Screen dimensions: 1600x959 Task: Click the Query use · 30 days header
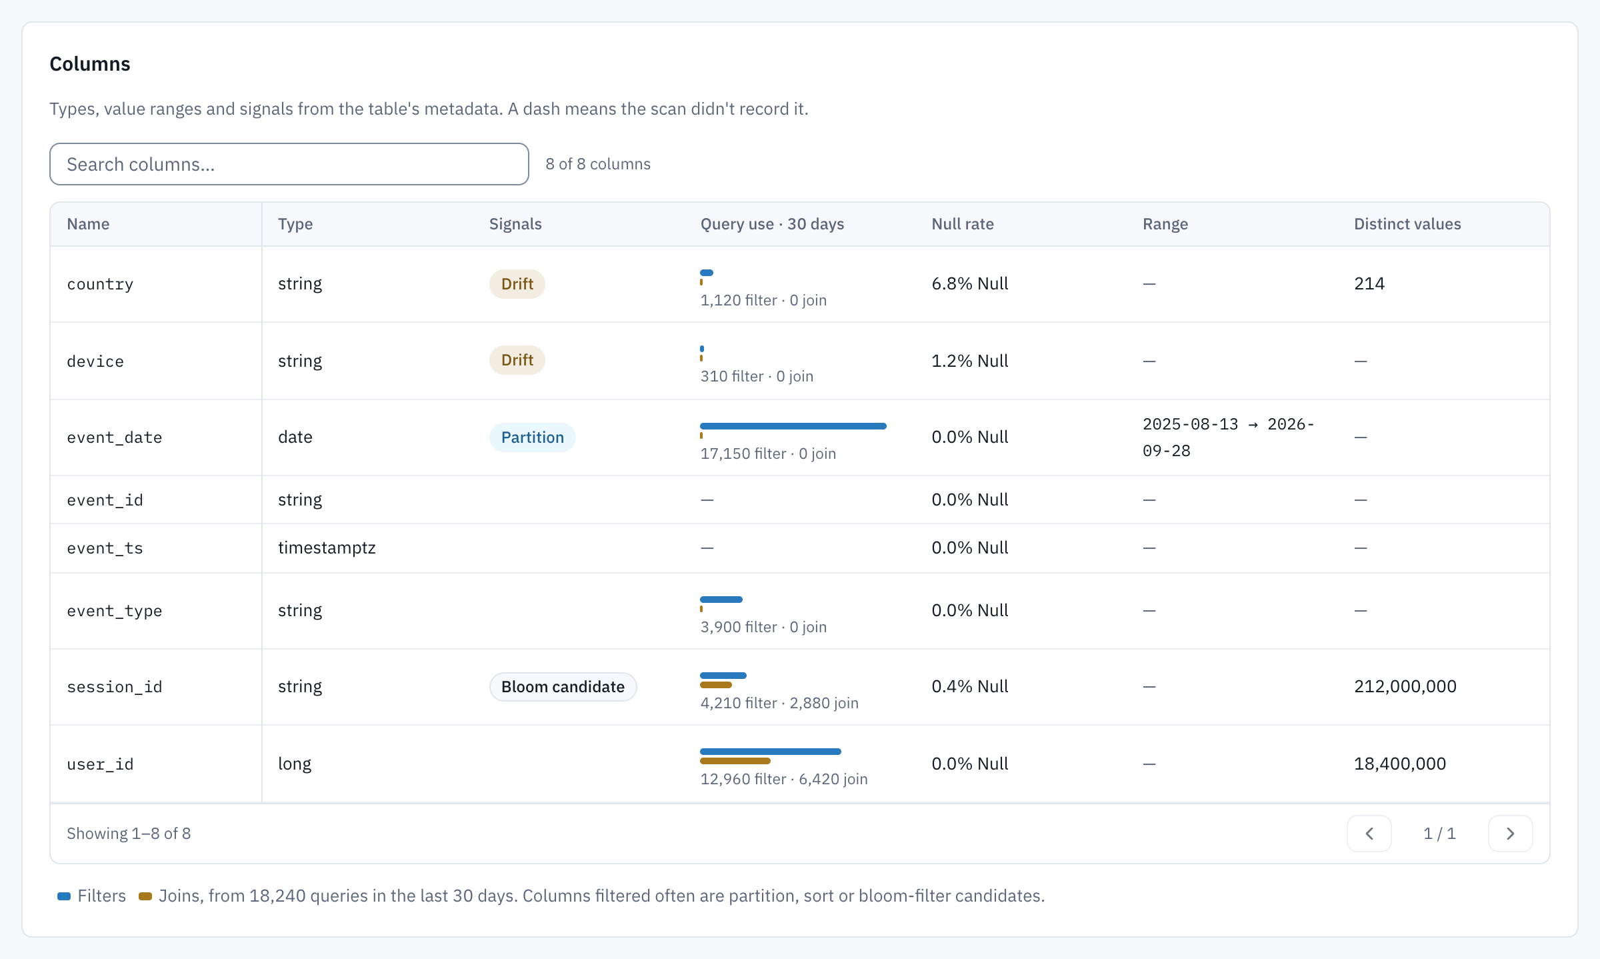(x=772, y=224)
